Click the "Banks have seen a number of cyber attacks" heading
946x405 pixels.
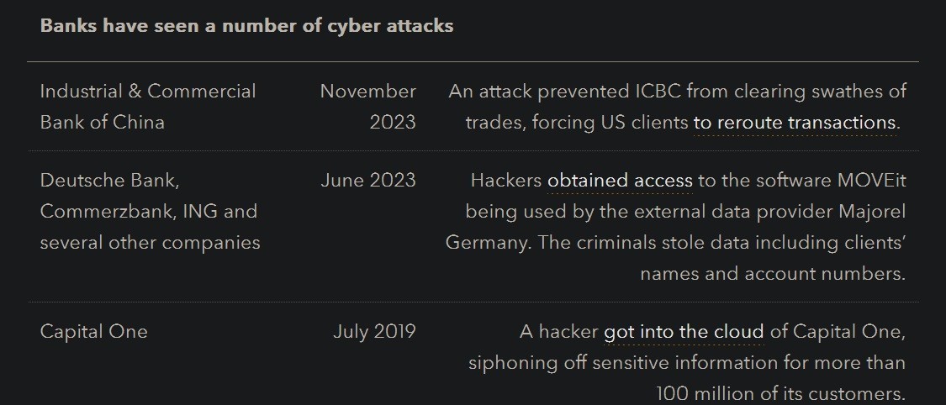pos(246,26)
